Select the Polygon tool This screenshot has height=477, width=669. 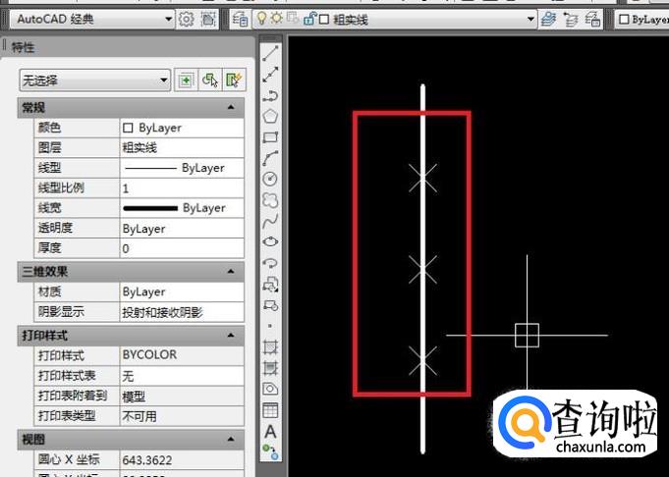pyautogui.click(x=271, y=116)
